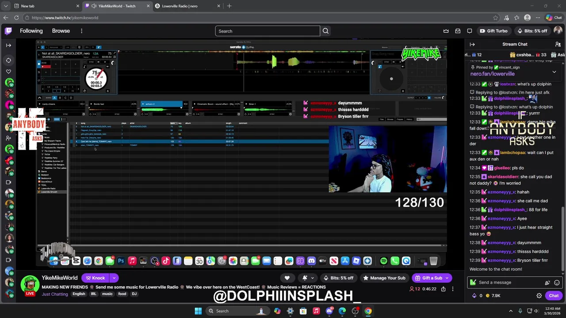566x318 pixels.
Task: Click the Knock button
Action: pos(95,278)
